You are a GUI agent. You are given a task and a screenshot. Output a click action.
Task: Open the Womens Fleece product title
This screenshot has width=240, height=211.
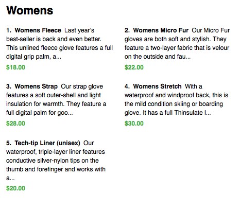[x=38, y=30]
